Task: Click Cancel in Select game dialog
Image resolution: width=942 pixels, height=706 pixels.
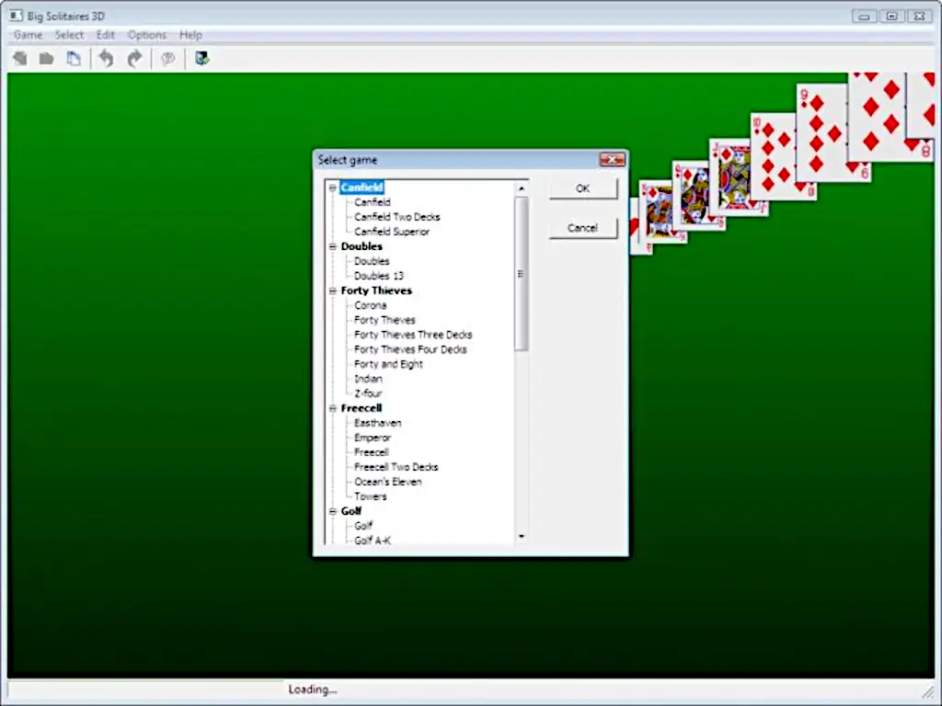Action: coord(582,228)
